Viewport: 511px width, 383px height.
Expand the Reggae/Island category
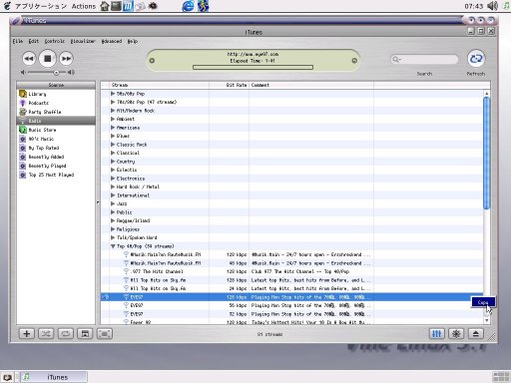pyautogui.click(x=113, y=220)
